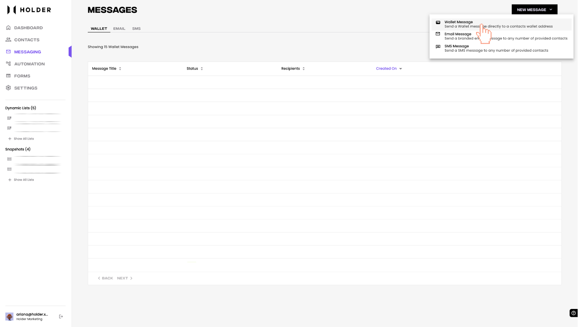Open the Dashboard page
Viewport: 578px width, 327px height.
pos(28,28)
